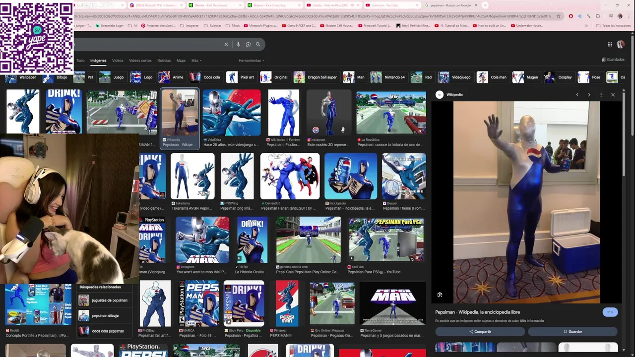Click the Compartir share button

pyautogui.click(x=480, y=332)
